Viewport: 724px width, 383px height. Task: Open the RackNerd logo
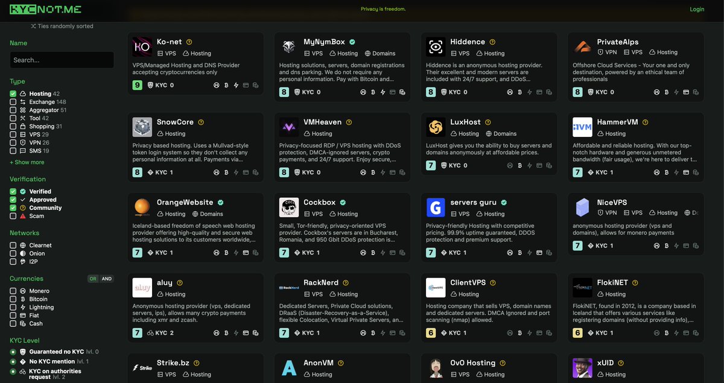289,288
